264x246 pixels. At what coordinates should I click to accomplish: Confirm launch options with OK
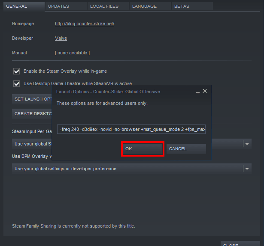[143, 149]
